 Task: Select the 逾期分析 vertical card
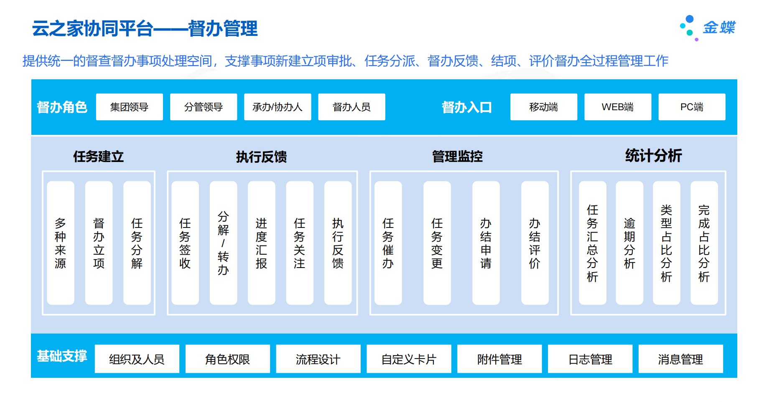point(629,243)
